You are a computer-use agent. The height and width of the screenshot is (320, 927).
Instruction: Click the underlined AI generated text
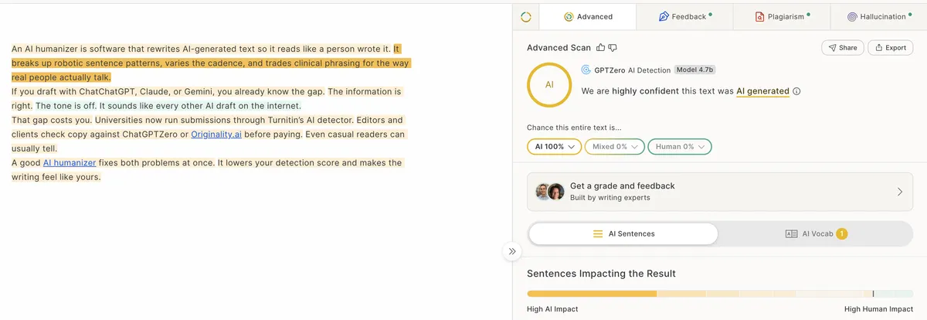click(x=762, y=91)
